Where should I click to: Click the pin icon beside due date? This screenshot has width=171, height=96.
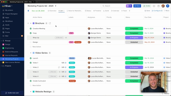28,11
